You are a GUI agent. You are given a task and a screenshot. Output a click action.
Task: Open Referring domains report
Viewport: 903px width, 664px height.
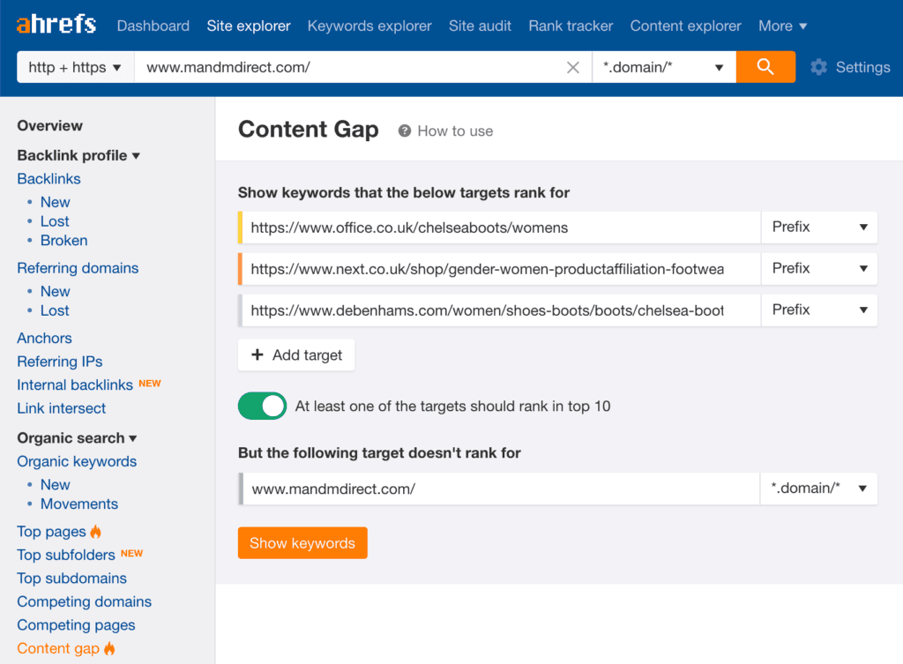[x=78, y=268]
